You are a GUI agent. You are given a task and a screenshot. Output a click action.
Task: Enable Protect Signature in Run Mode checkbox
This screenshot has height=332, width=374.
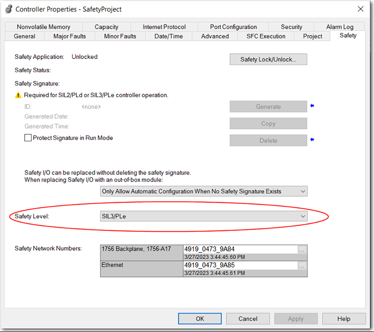coord(28,138)
